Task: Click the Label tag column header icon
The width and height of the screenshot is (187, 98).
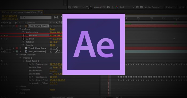Action: pyautogui.click(x=16, y=22)
